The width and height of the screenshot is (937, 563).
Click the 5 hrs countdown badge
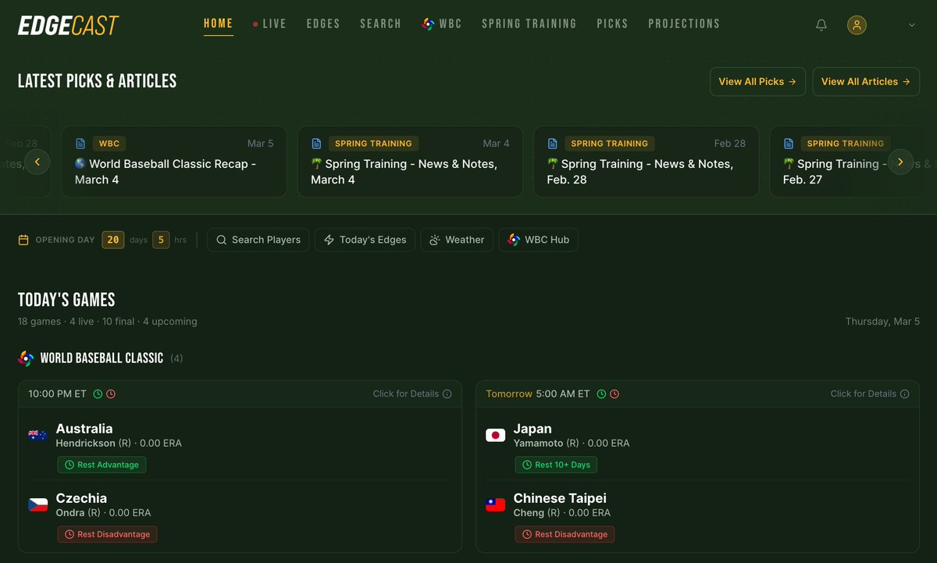tap(161, 240)
